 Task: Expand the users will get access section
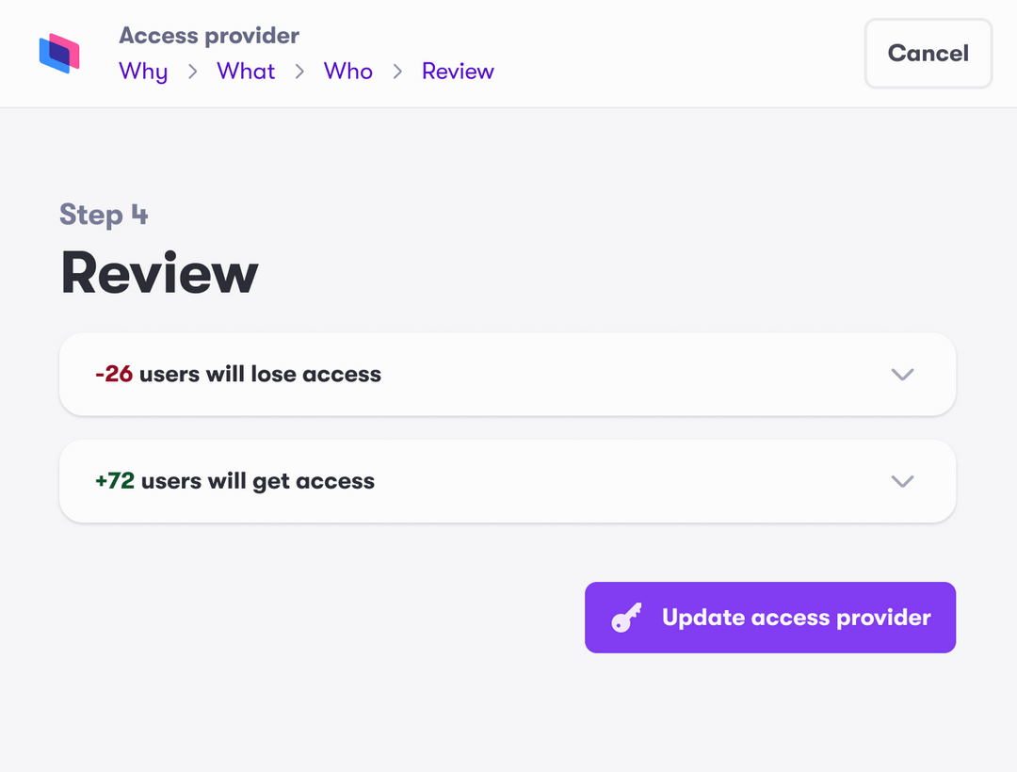[x=902, y=481]
